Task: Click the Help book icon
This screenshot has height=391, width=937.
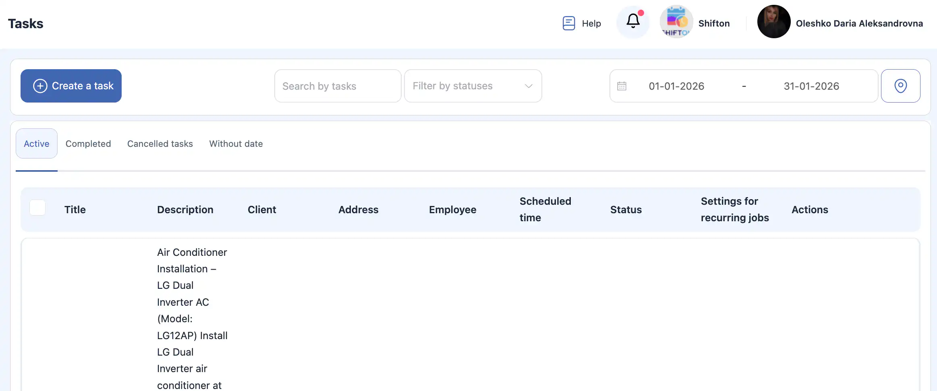Action: pyautogui.click(x=568, y=23)
